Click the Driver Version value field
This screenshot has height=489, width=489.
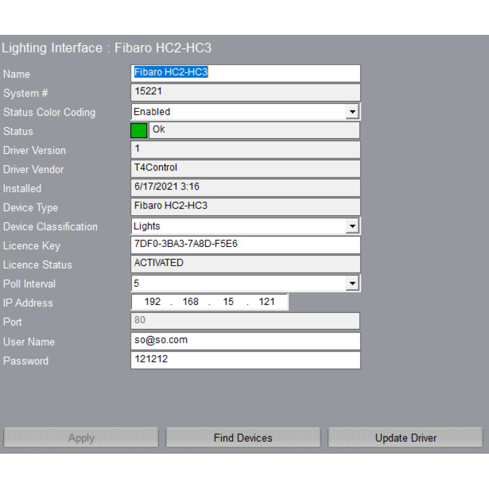point(246,150)
